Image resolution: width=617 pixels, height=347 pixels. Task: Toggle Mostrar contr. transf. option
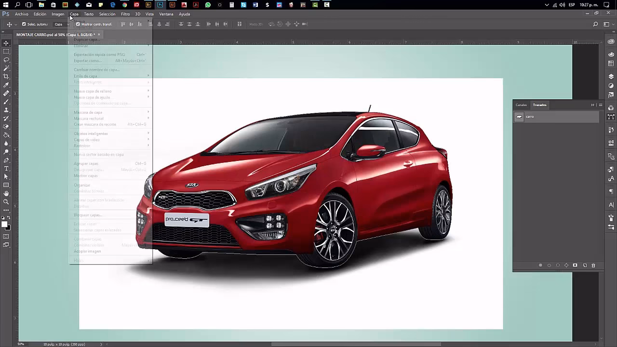tap(78, 24)
